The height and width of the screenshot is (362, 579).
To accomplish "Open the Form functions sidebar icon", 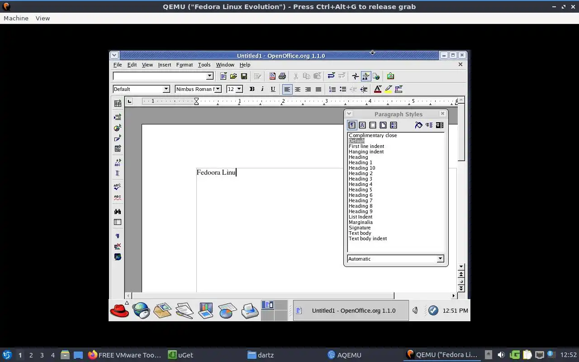I will click(118, 148).
